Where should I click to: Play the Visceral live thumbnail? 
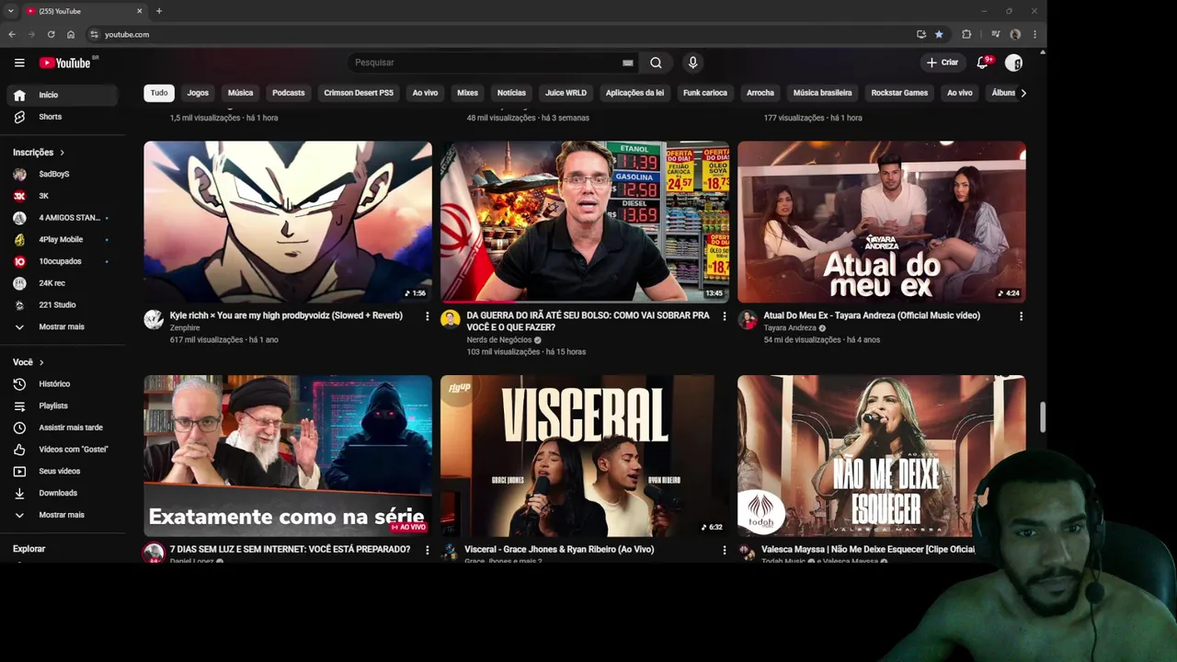click(x=585, y=455)
